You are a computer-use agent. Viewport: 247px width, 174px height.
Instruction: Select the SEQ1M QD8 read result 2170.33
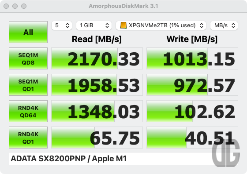tap(97, 58)
